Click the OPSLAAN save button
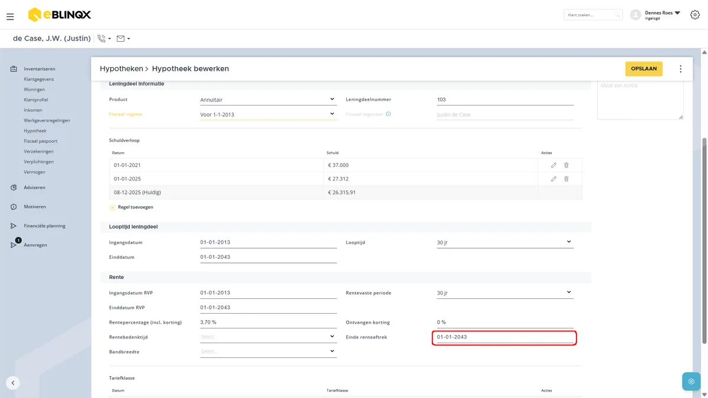 644,69
